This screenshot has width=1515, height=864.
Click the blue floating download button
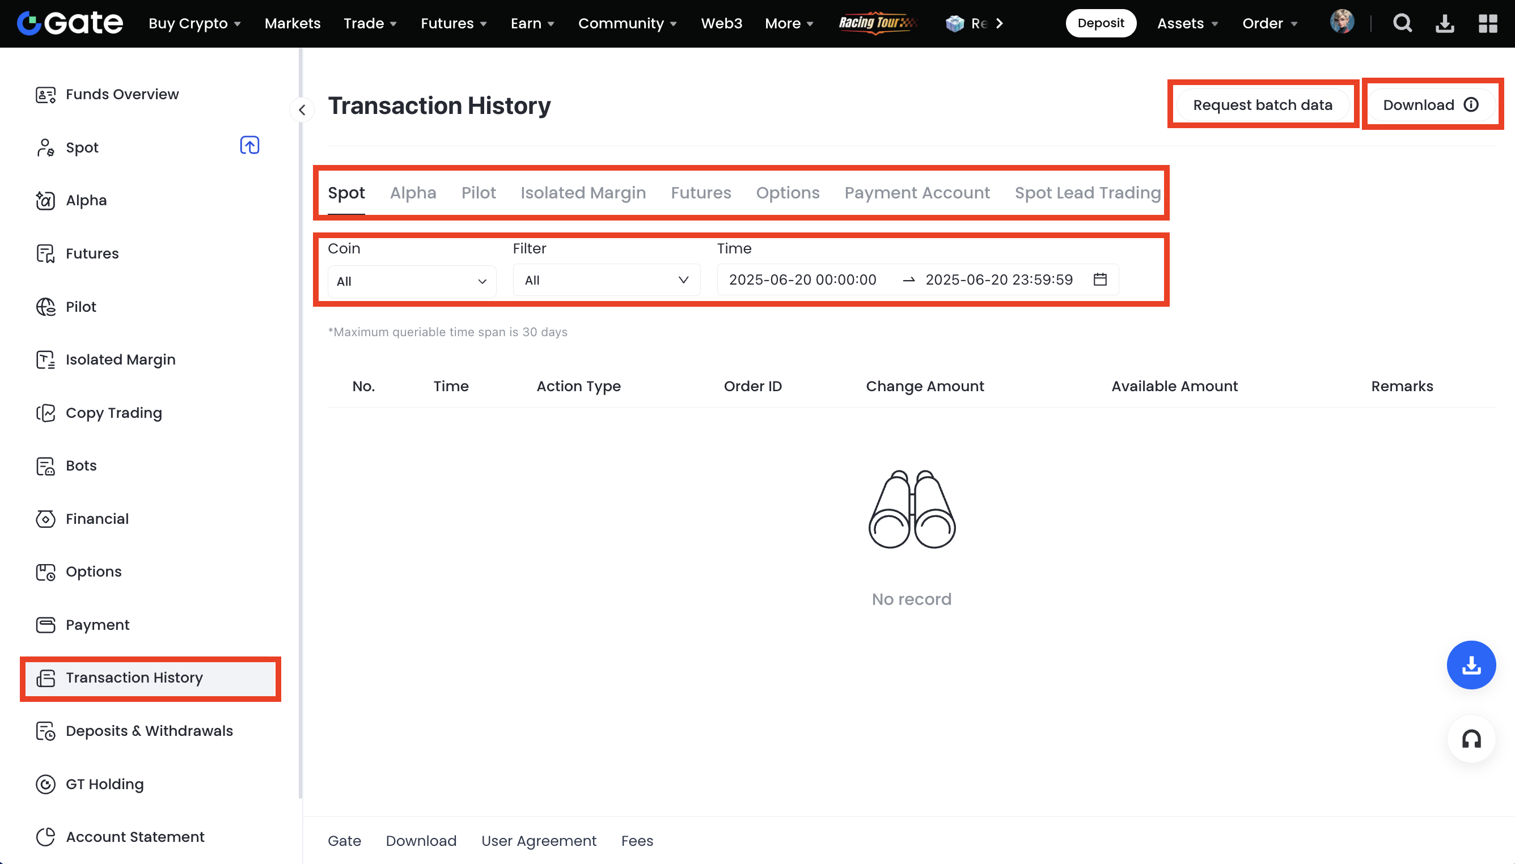(1471, 664)
